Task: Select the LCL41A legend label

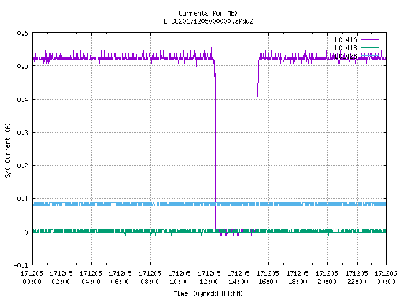Action: click(346, 40)
